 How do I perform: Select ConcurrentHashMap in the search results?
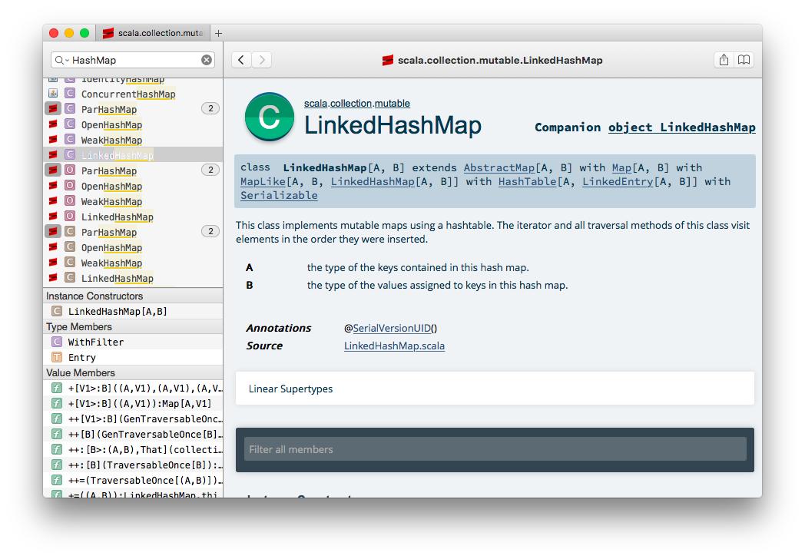click(128, 94)
